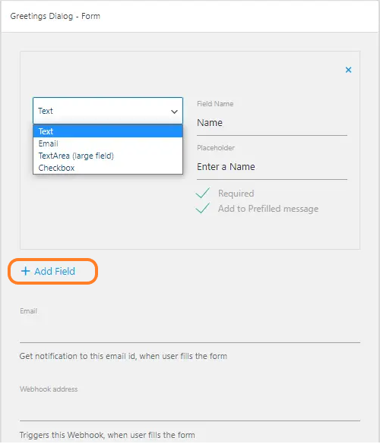Focus the Email notification input field

(x=190, y=330)
